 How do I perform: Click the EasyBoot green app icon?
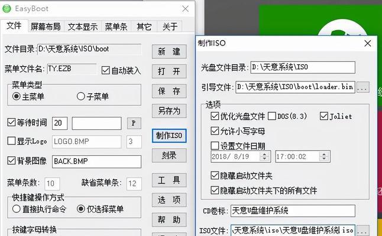pyautogui.click(x=7, y=9)
